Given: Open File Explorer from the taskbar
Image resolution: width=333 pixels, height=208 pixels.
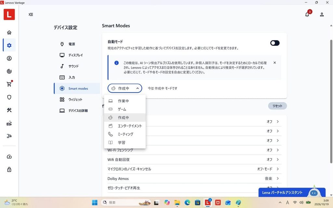Looking at the screenshot, I should tap(177, 202).
